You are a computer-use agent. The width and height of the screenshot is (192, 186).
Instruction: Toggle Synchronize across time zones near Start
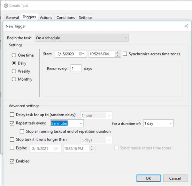tap(125, 54)
